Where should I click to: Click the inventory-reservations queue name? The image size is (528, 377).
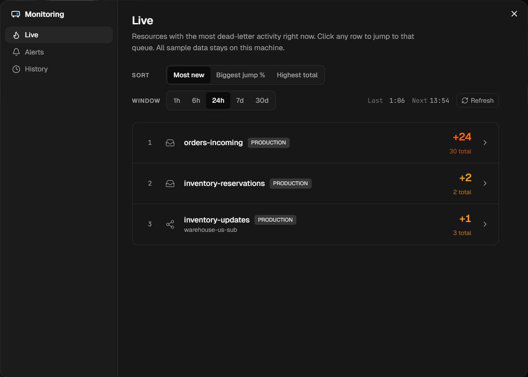coord(224,184)
